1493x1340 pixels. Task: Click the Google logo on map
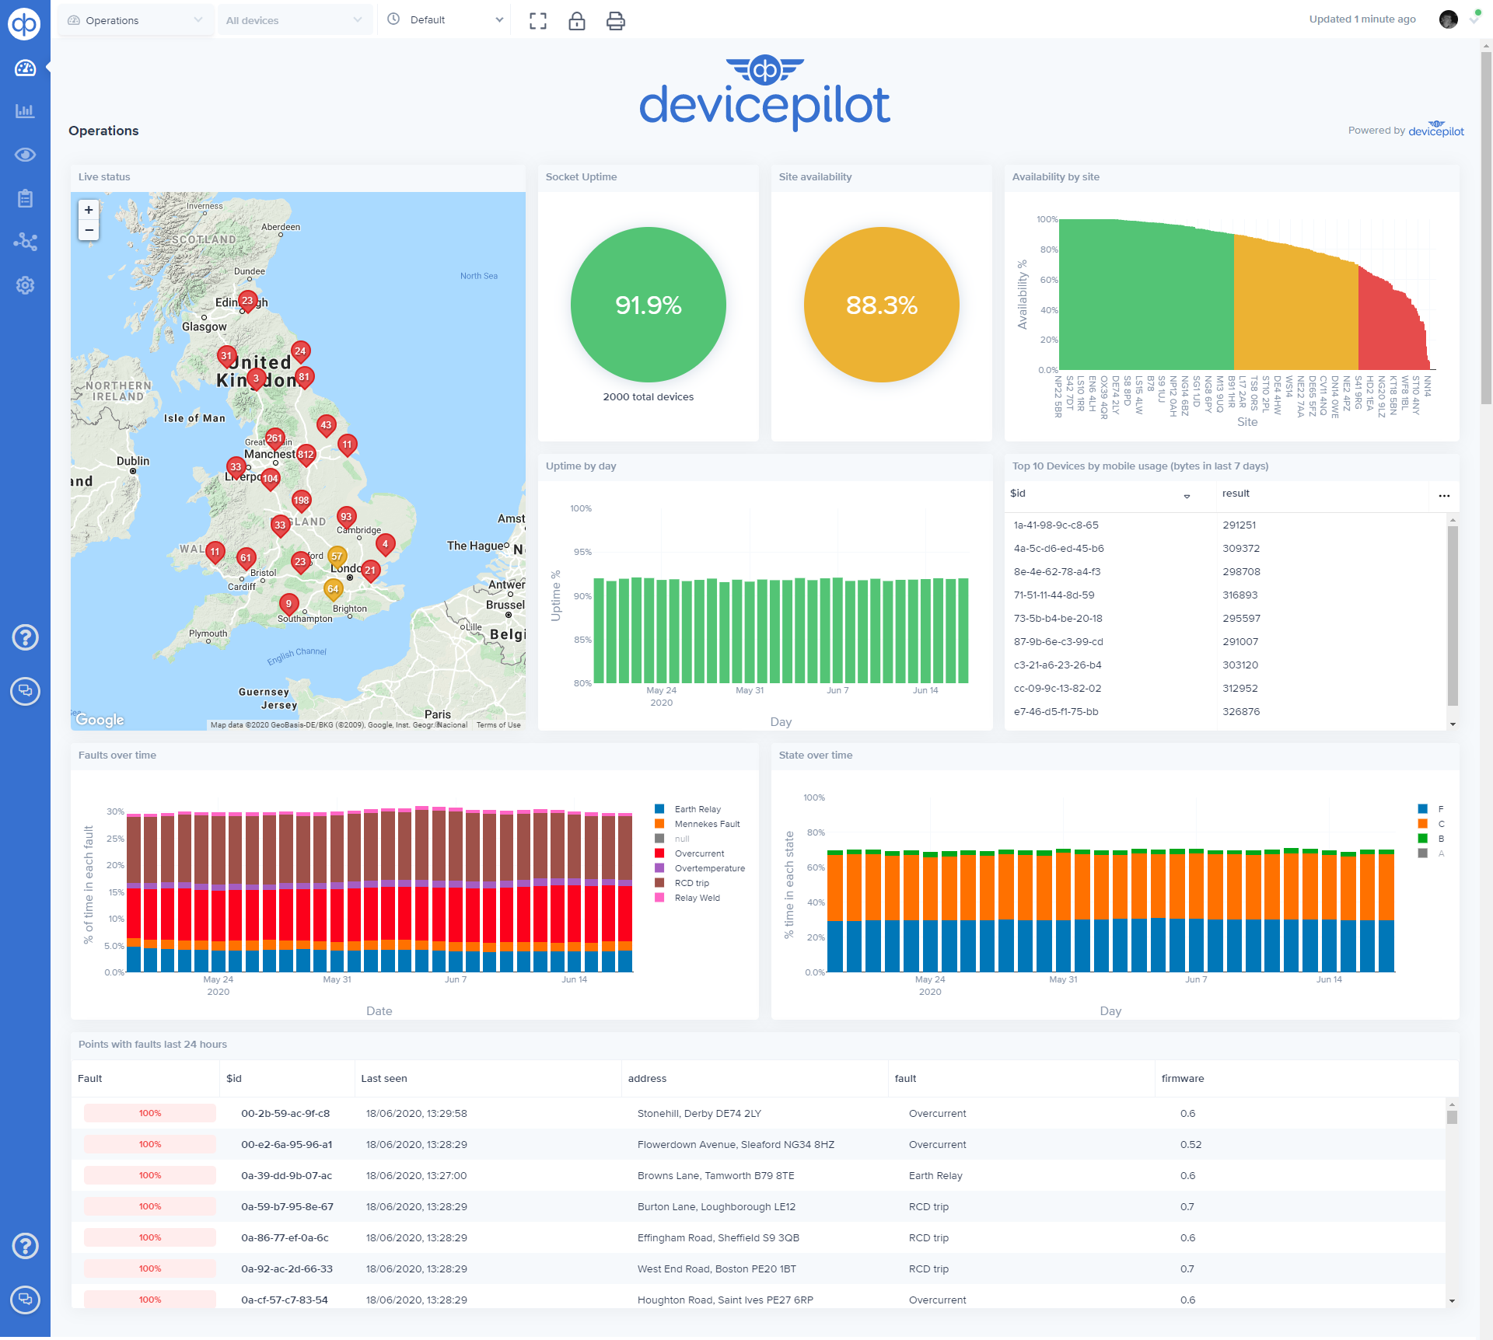100,720
